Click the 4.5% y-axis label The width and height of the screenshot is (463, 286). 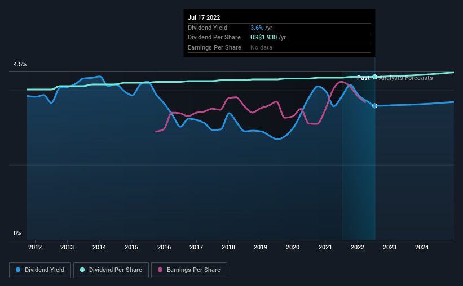click(x=20, y=64)
